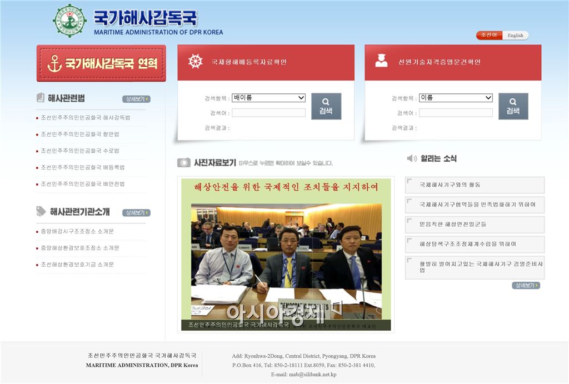Expand 상세보기 next to 해사관련기관소개
Image resolution: width=569 pixels, height=384 pixels.
coord(136,213)
